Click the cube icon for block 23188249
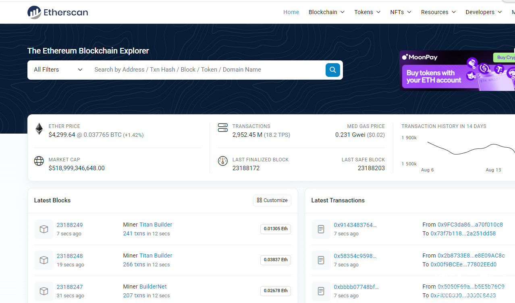The height and width of the screenshot is (303, 515). 44,229
